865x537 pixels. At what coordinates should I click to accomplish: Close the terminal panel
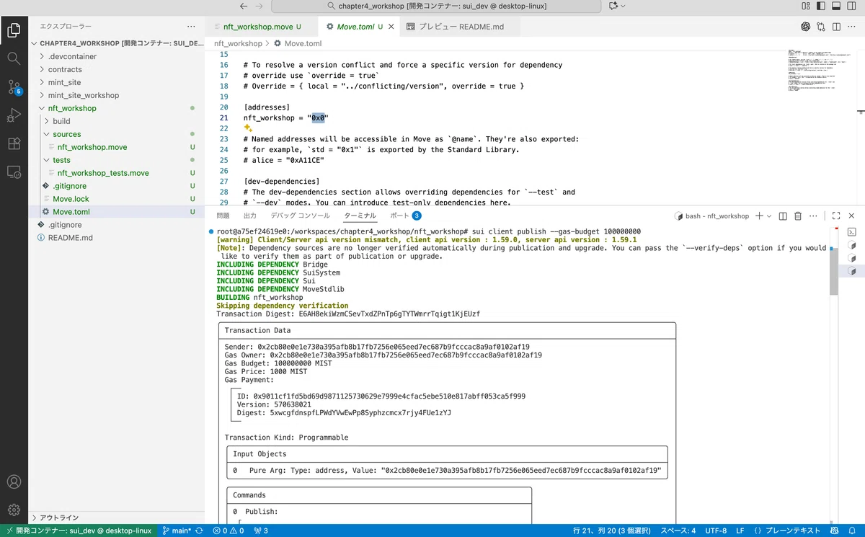click(x=853, y=216)
